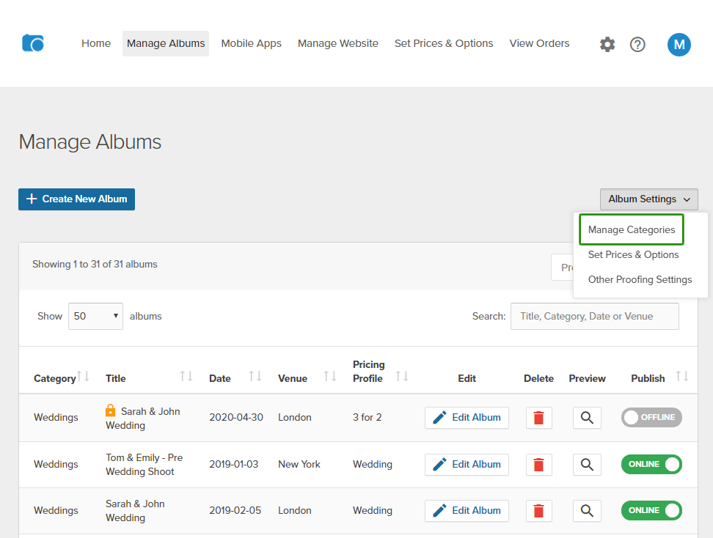713x538 pixels.
Task: Turn off publish for Tom & Emily album
Action: (x=651, y=464)
